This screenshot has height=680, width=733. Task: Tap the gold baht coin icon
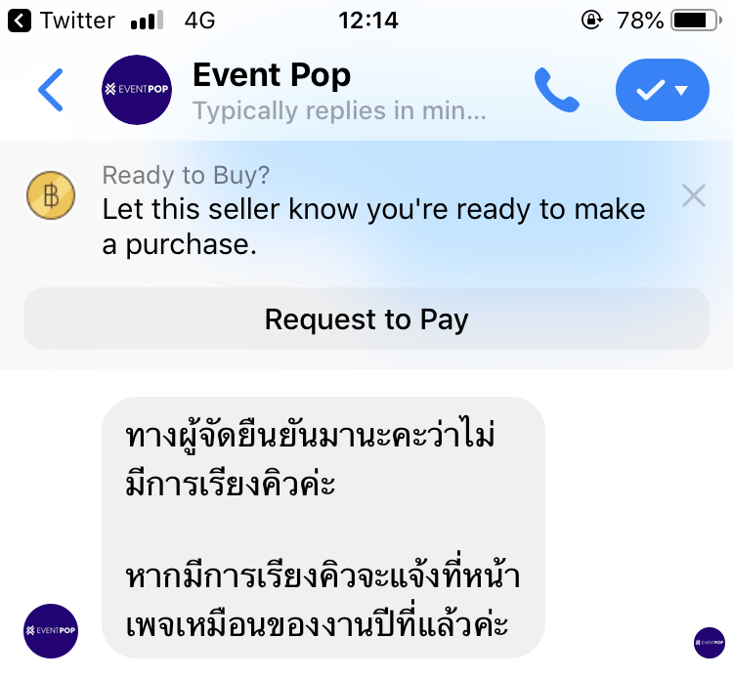pos(51,195)
